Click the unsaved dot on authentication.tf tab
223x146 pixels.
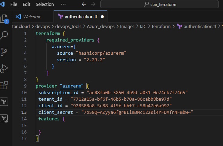tap(102, 17)
